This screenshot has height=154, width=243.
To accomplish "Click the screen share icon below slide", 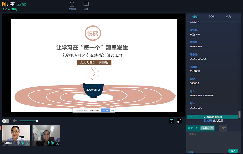I will coord(171,121).
